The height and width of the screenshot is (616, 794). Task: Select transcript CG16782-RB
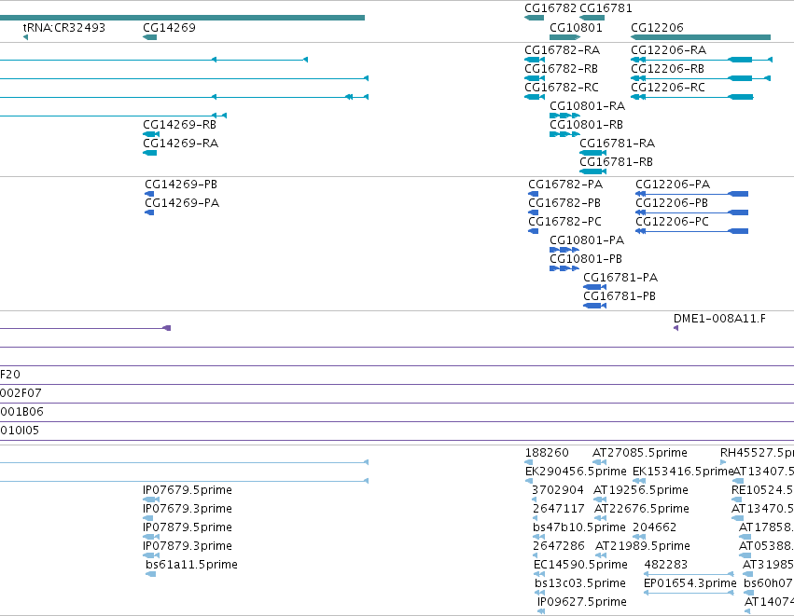(561, 69)
